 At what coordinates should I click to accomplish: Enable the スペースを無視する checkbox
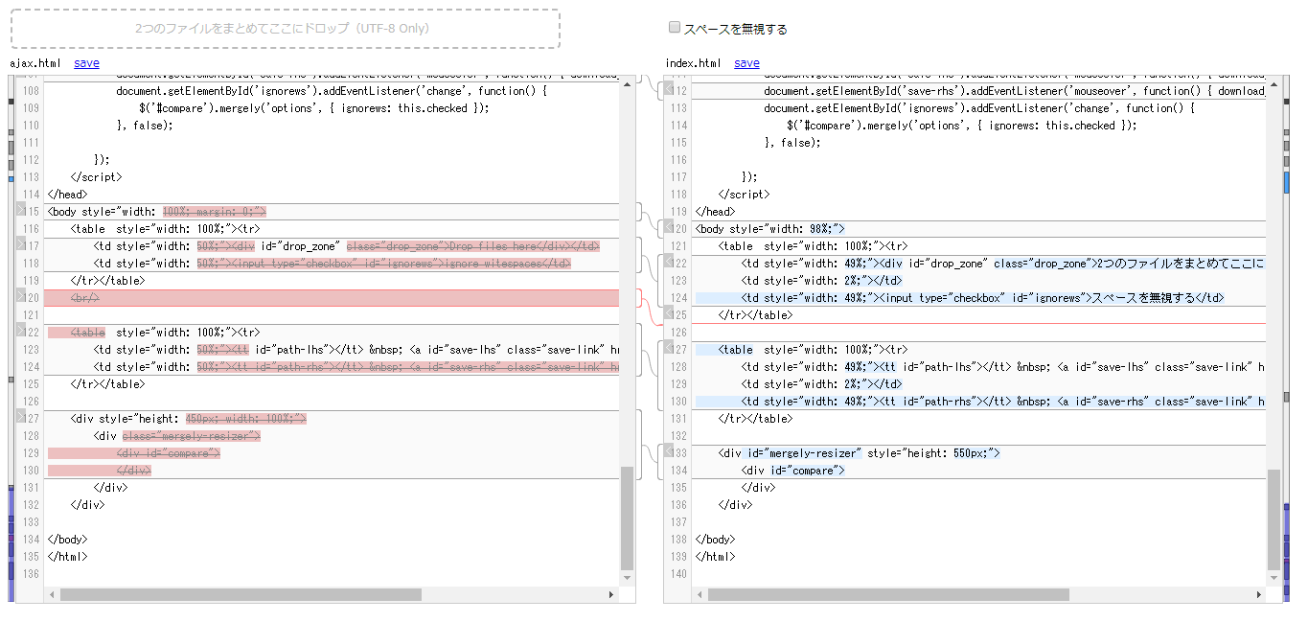675,28
